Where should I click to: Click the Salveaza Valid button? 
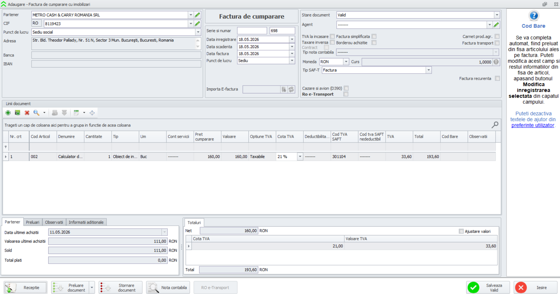pyautogui.click(x=488, y=288)
